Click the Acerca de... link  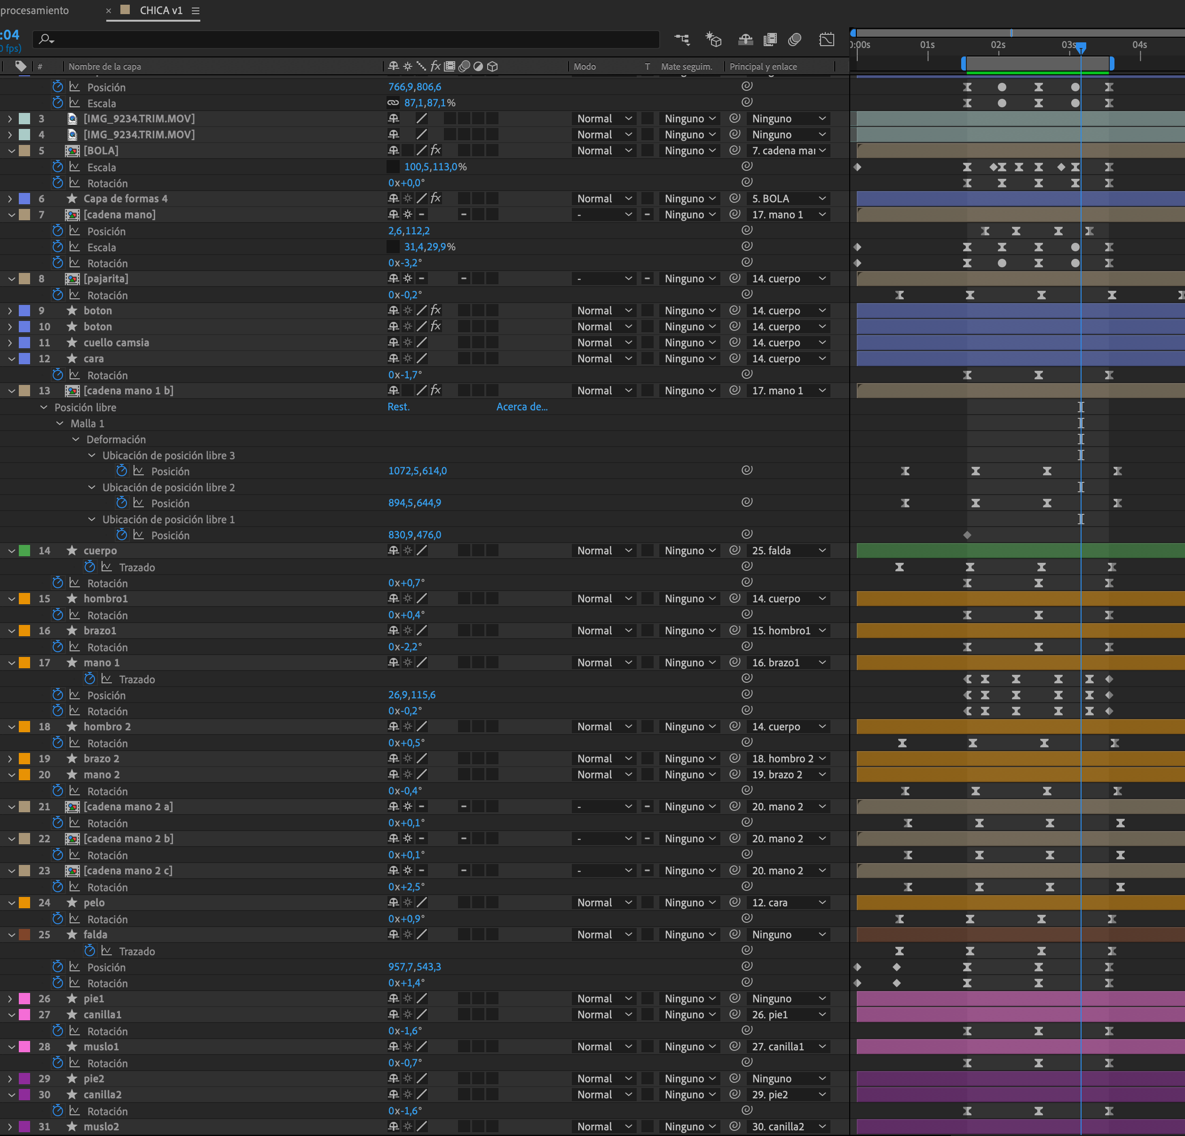tap(521, 407)
